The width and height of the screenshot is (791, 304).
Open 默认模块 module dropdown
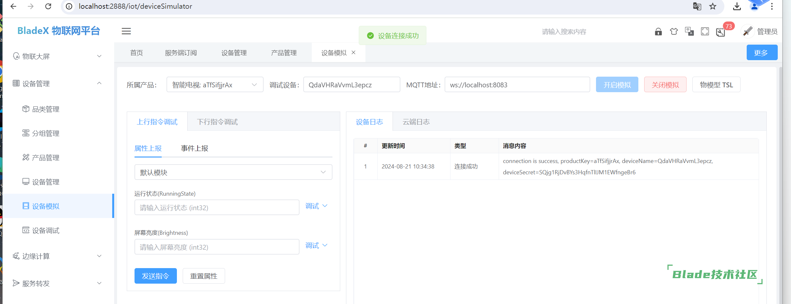tap(233, 172)
